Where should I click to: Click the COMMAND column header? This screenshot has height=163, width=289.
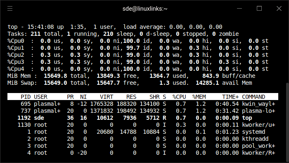pos(253,97)
